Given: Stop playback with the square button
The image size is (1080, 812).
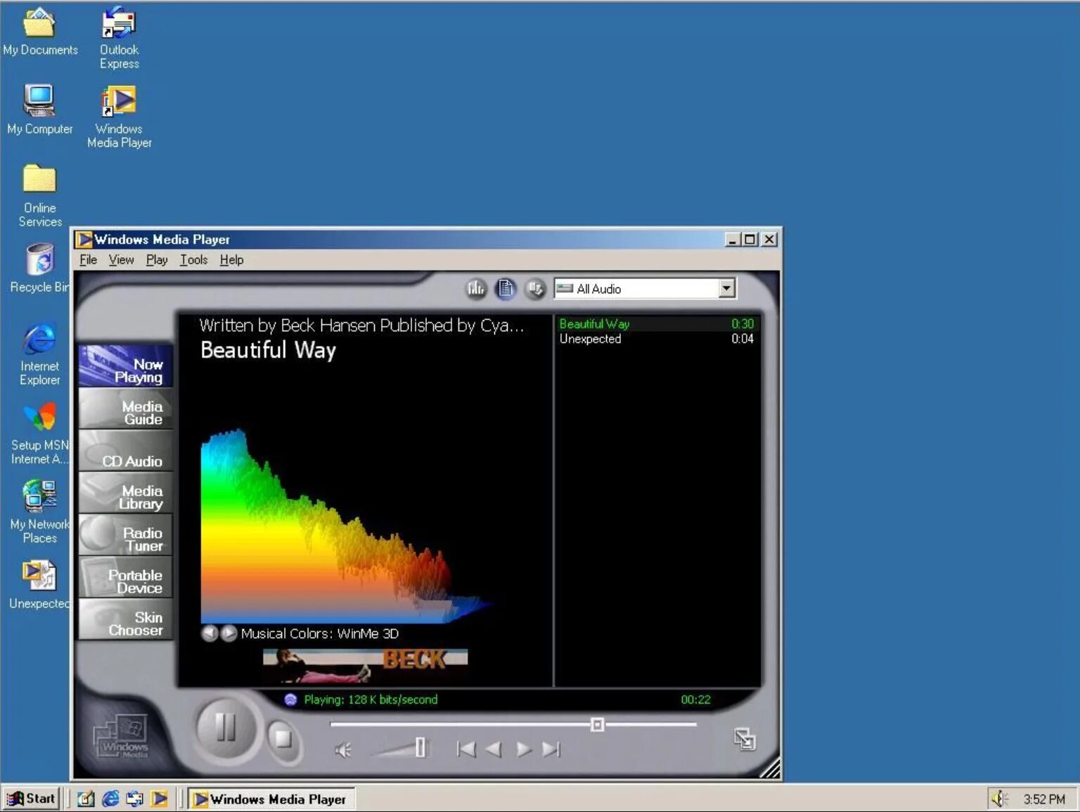Looking at the screenshot, I should (x=283, y=739).
